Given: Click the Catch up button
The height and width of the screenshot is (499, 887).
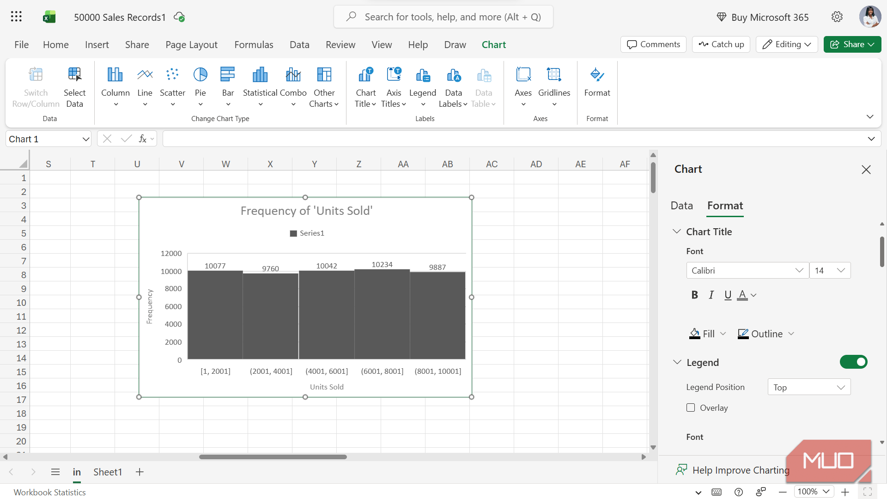Looking at the screenshot, I should [721, 44].
